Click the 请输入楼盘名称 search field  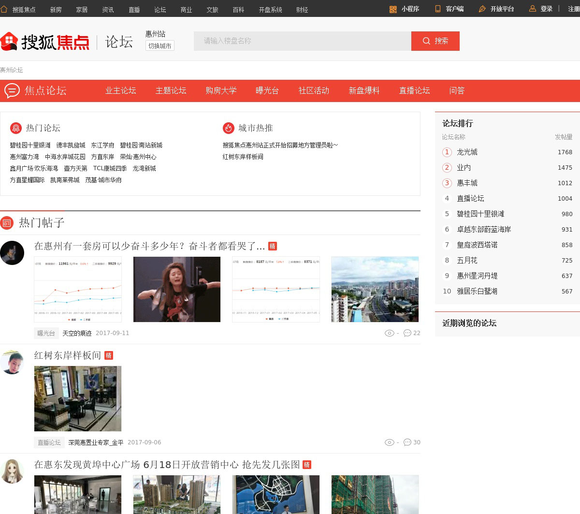click(303, 41)
